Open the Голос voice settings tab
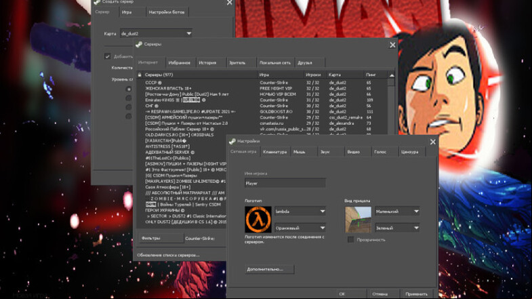The height and width of the screenshot is (299, 532). (385, 152)
